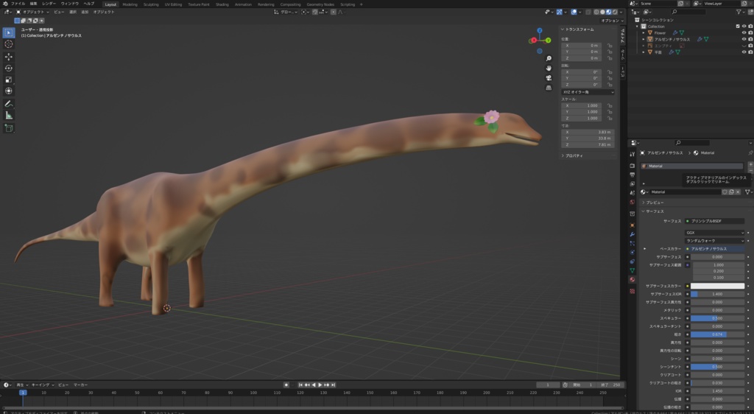Switch perspective/orthographic grid icon
The width and height of the screenshot is (754, 414).
tap(549, 88)
